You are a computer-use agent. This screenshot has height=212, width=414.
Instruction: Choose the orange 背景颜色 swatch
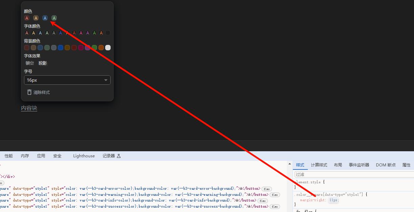tap(101, 48)
